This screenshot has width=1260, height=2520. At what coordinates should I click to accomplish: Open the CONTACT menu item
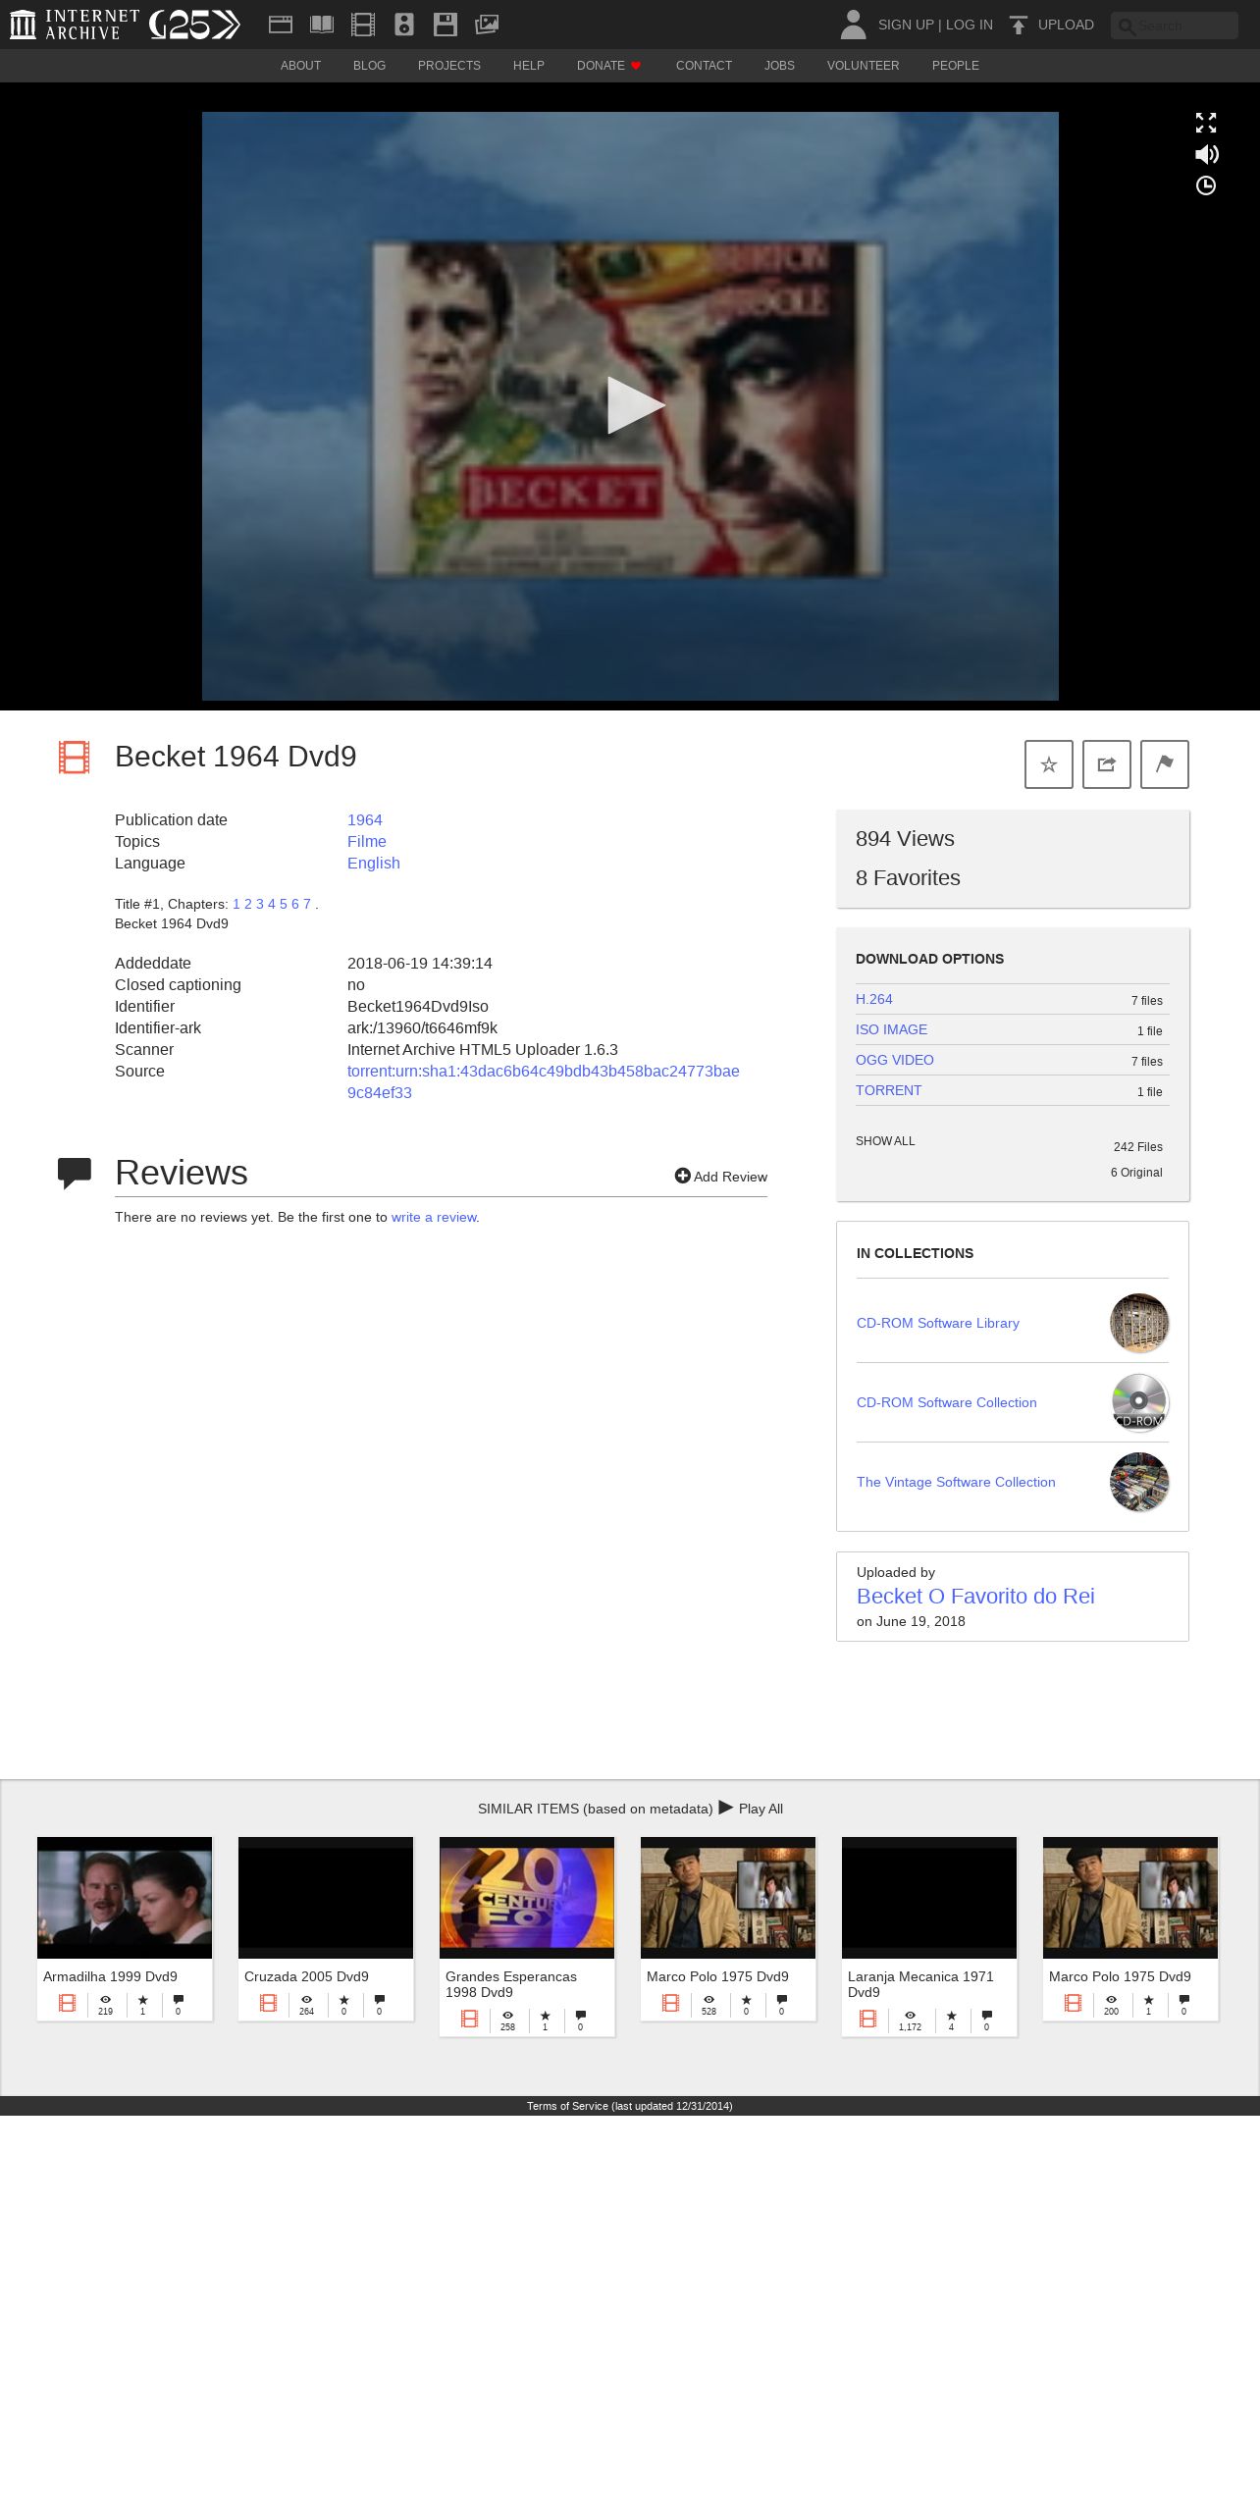click(704, 66)
